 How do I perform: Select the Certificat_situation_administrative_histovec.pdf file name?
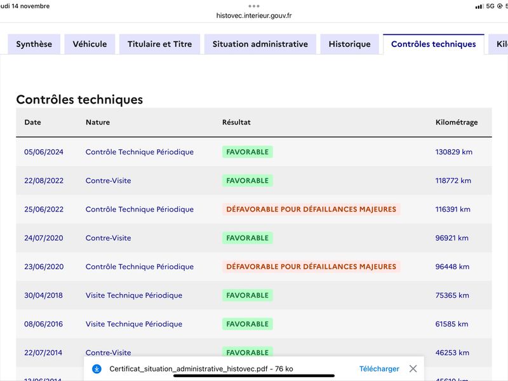click(189, 369)
